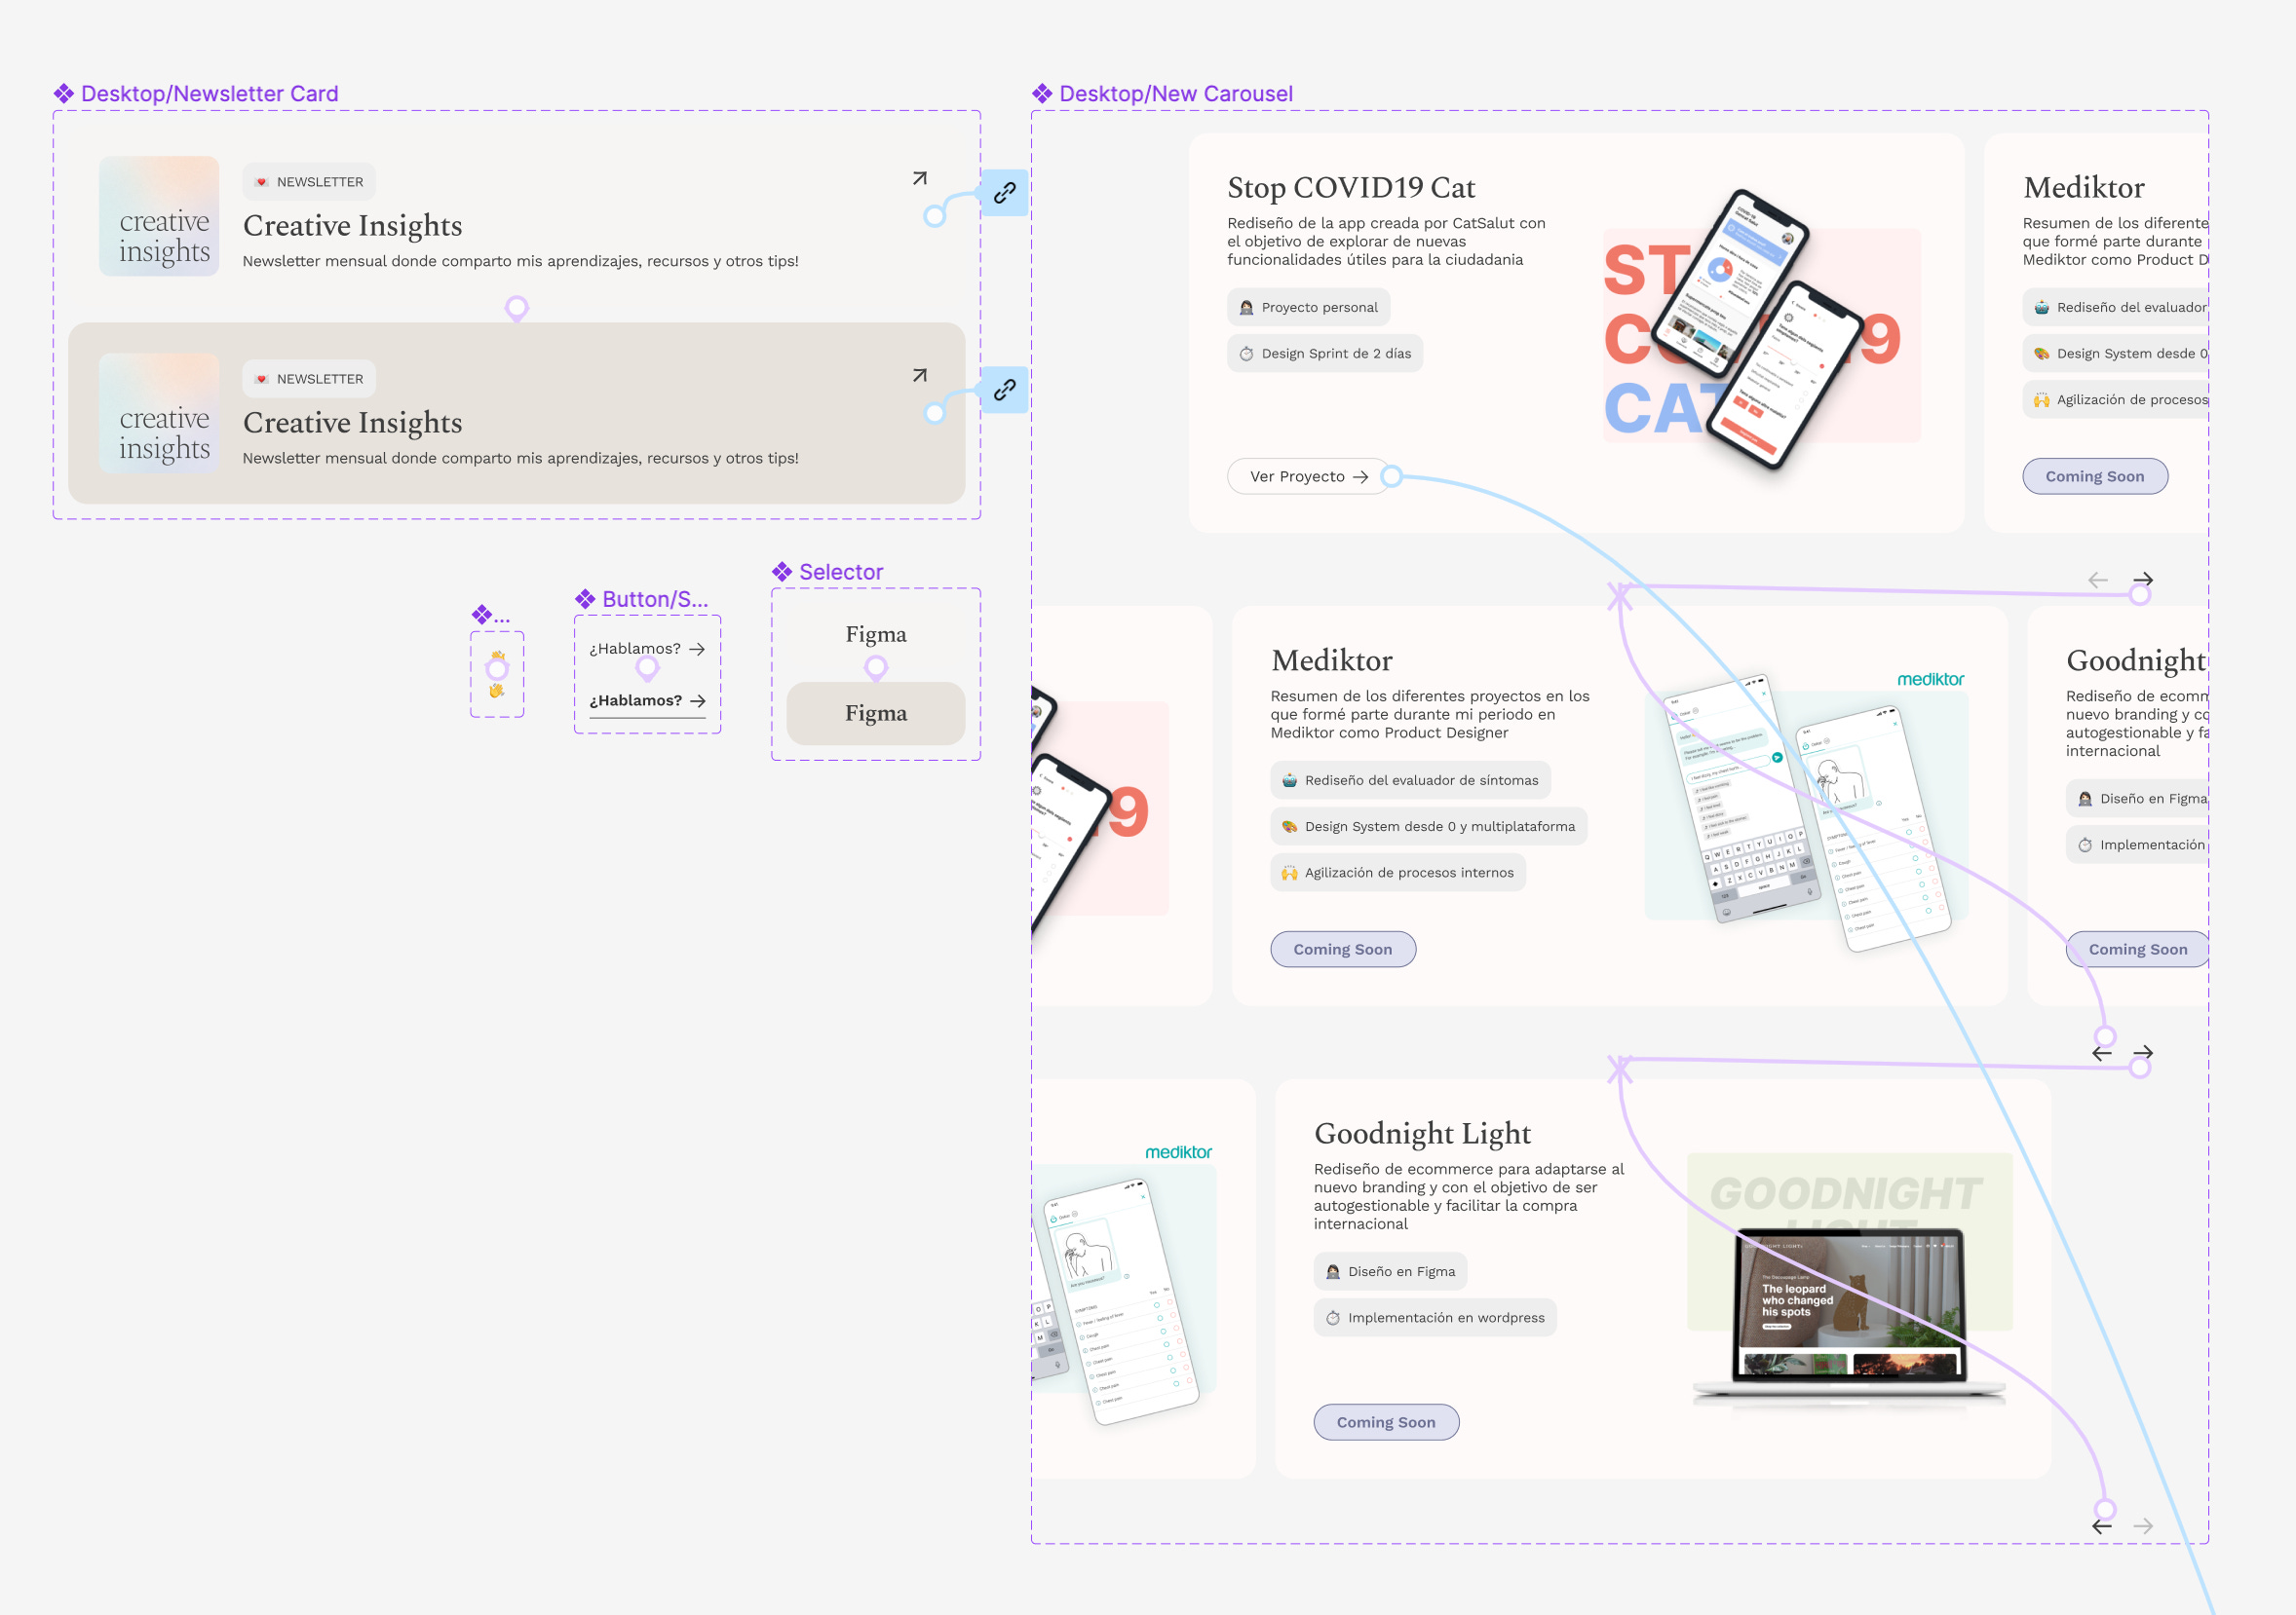
Task: Click Coming Soon on the Goodnight Light card
Action: (1386, 1421)
